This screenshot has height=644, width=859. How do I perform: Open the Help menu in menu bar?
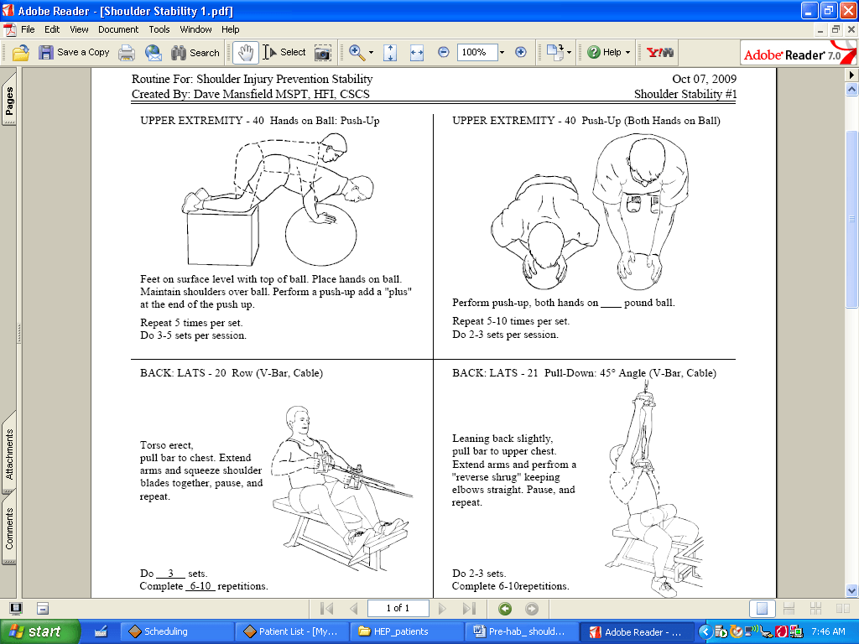point(230,29)
